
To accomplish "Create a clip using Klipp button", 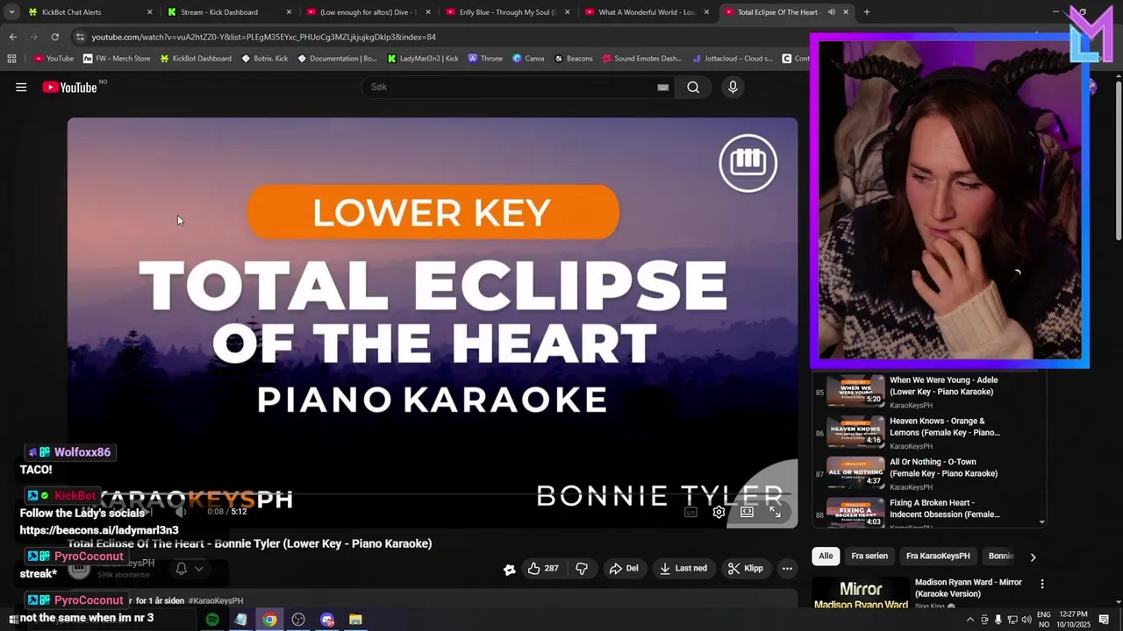I will click(x=746, y=568).
